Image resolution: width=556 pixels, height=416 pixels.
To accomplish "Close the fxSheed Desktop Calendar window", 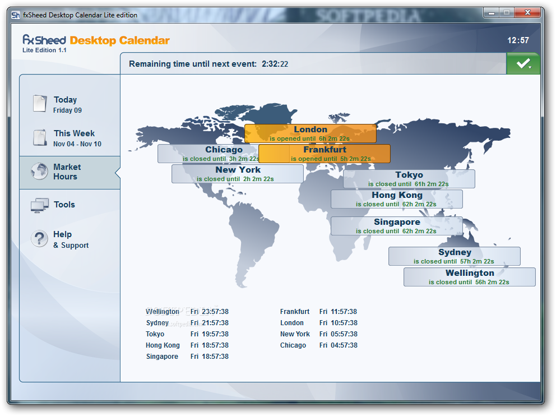I will tap(527, 13).
